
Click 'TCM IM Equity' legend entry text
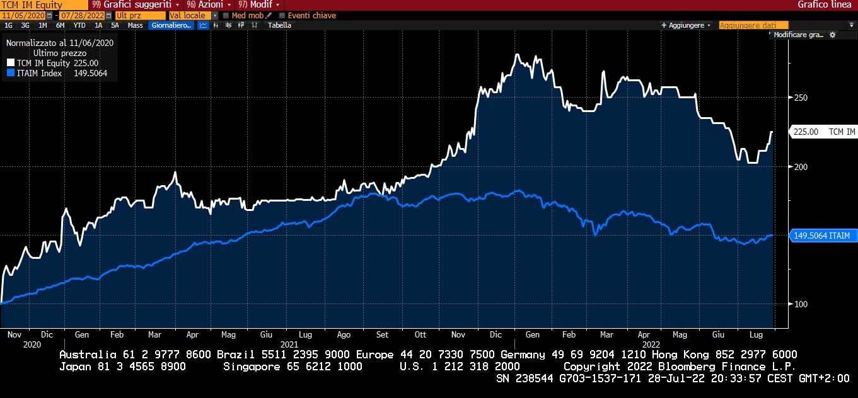(x=43, y=63)
